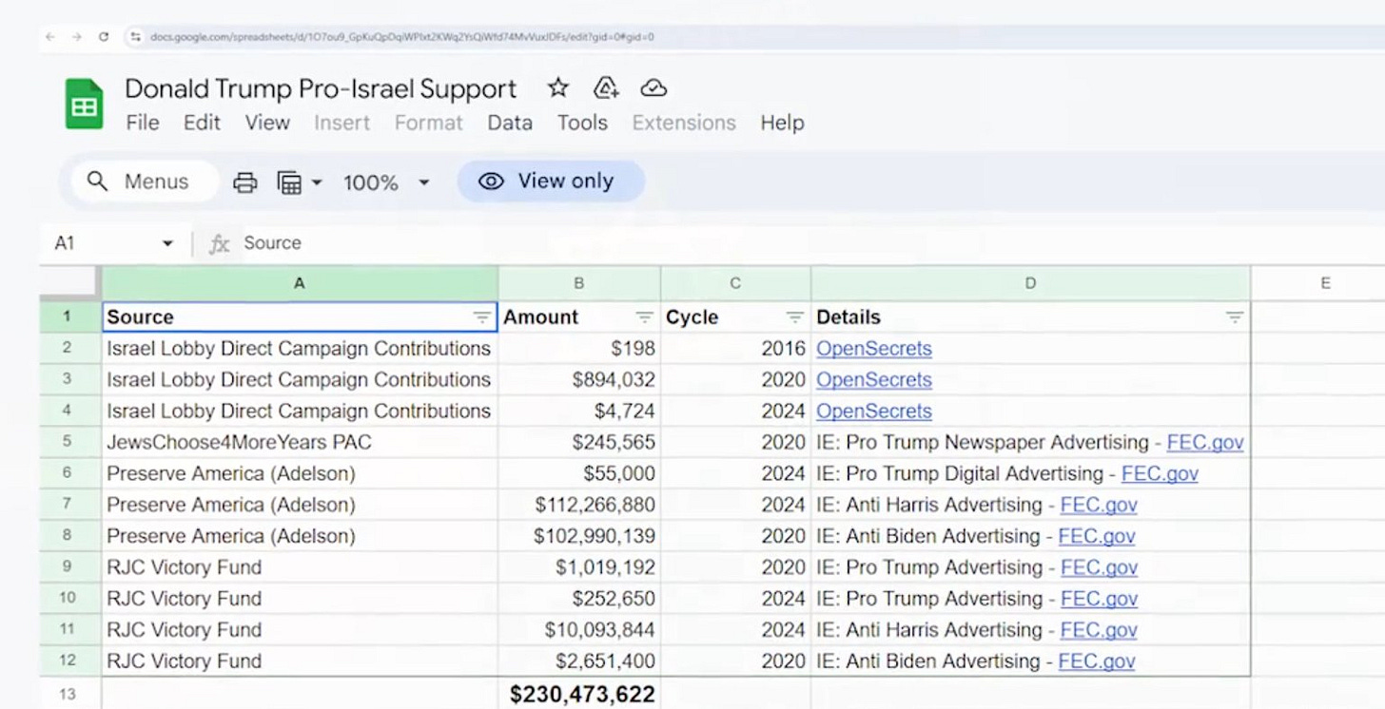The width and height of the screenshot is (1385, 709).
Task: Expand the 100% zoom dropdown
Action: pyautogui.click(x=424, y=182)
